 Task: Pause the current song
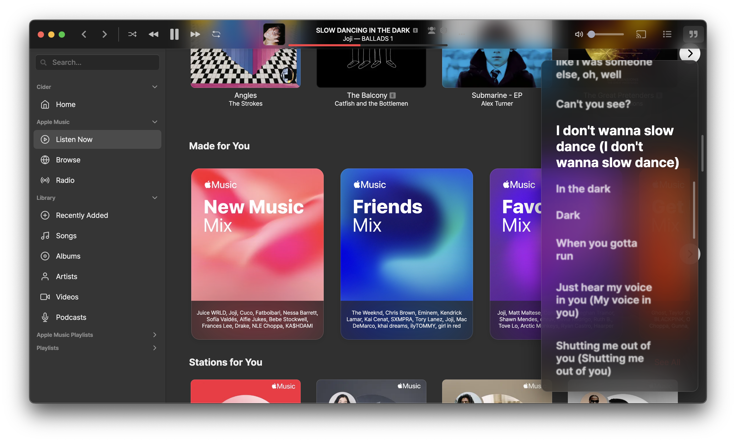coord(174,34)
